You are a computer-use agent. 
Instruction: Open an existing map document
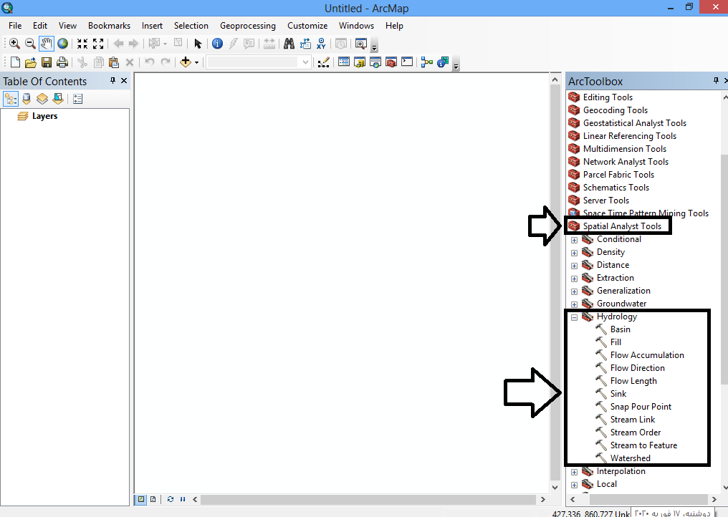point(31,62)
